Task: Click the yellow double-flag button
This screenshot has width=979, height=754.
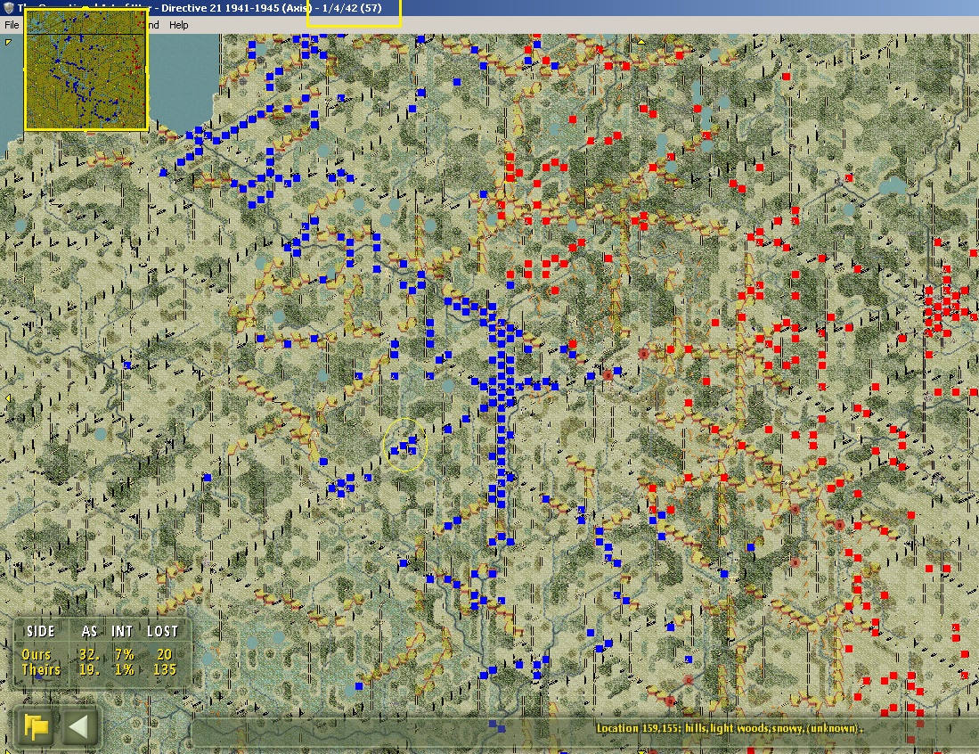Action: [x=37, y=726]
